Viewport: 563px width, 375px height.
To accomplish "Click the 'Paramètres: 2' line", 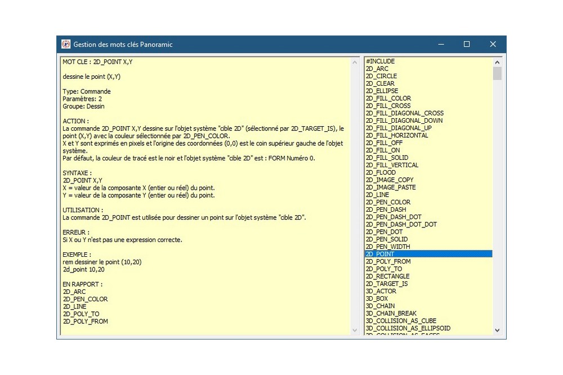I will click(x=82, y=99).
